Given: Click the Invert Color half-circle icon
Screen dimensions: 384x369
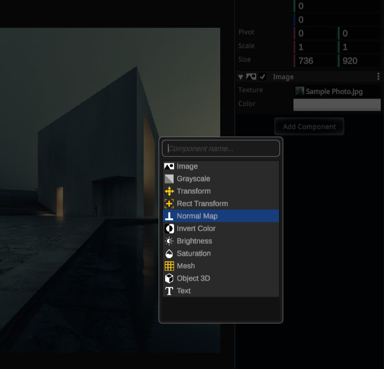Looking at the screenshot, I should (x=169, y=228).
